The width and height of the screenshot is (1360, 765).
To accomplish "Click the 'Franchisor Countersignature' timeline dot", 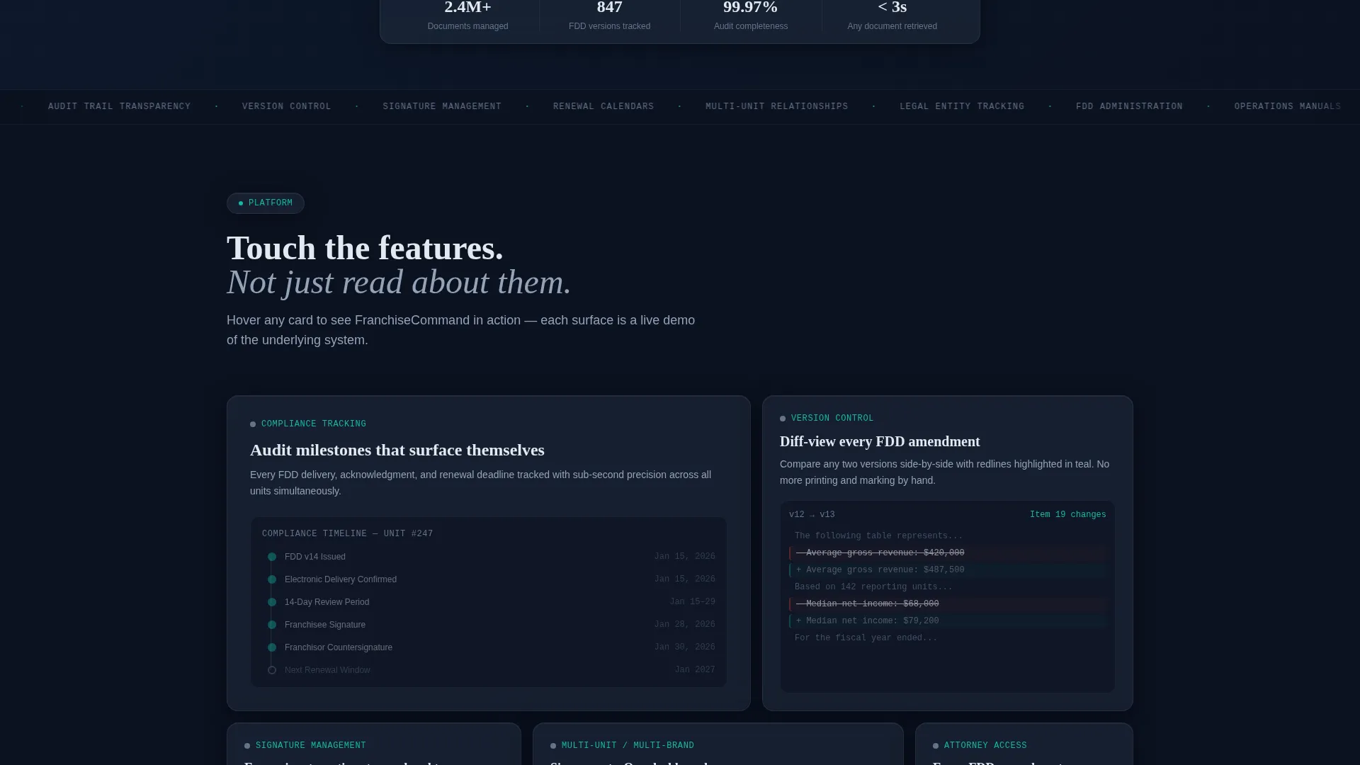I will tap(272, 647).
